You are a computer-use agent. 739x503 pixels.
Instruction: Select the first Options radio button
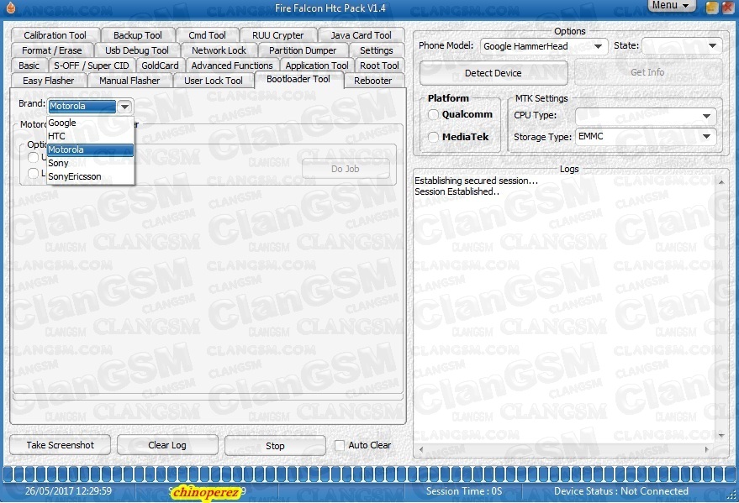pyautogui.click(x=33, y=157)
